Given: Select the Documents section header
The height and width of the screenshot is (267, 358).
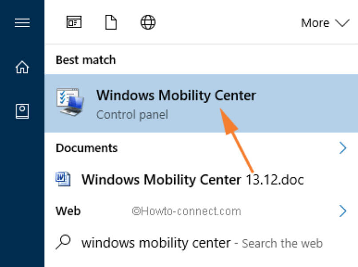Looking at the screenshot, I should pos(87,148).
